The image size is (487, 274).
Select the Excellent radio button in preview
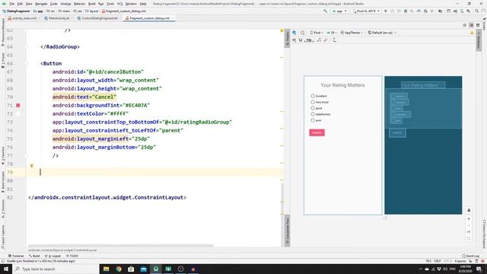(313, 96)
